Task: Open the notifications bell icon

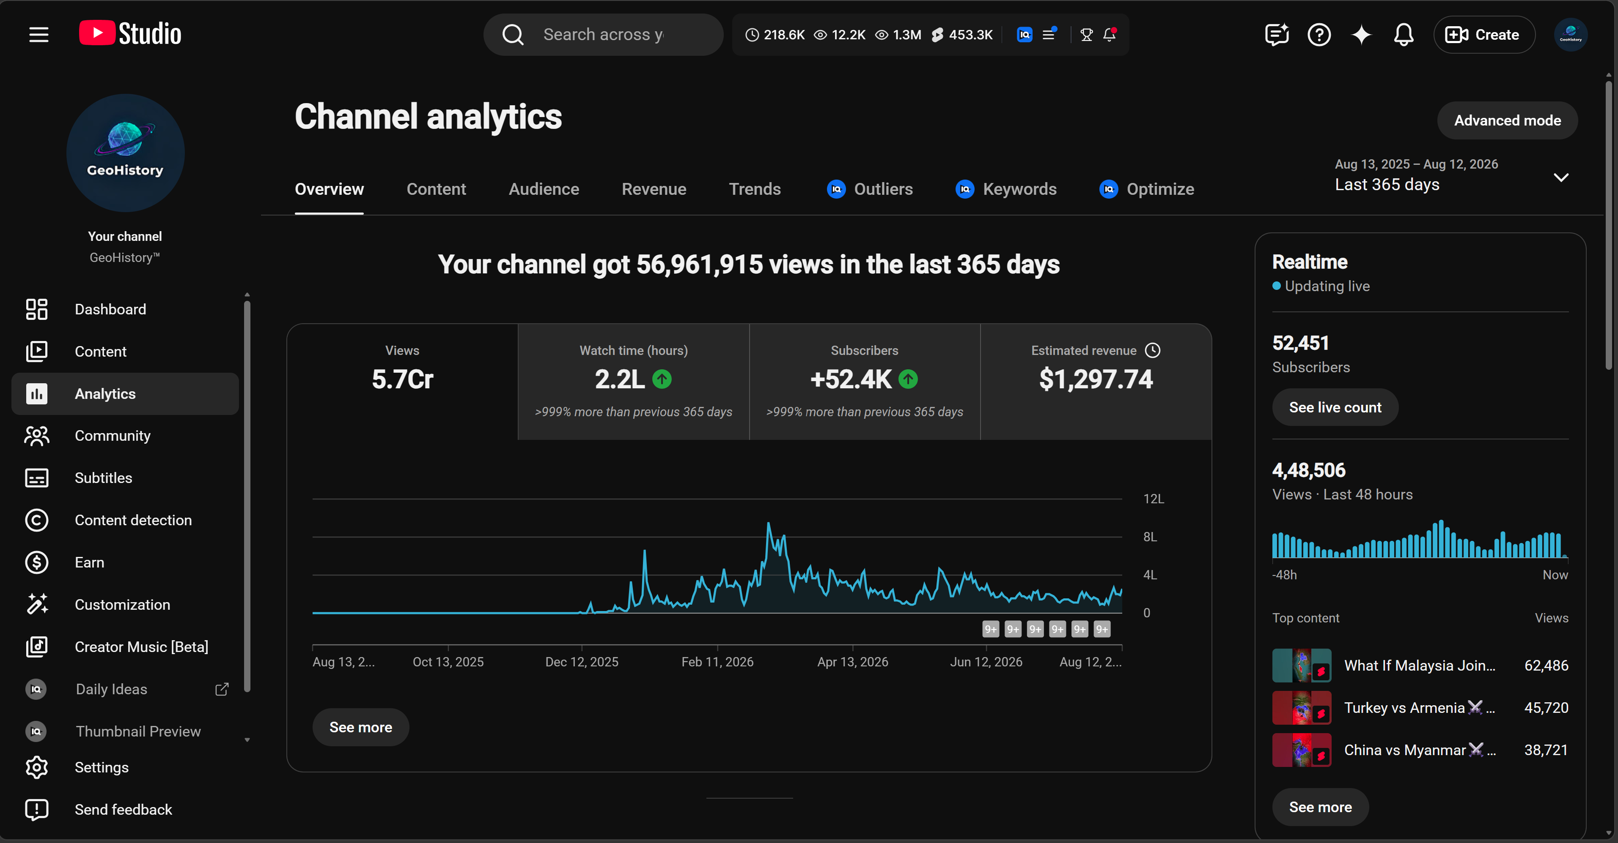Action: click(x=1403, y=35)
